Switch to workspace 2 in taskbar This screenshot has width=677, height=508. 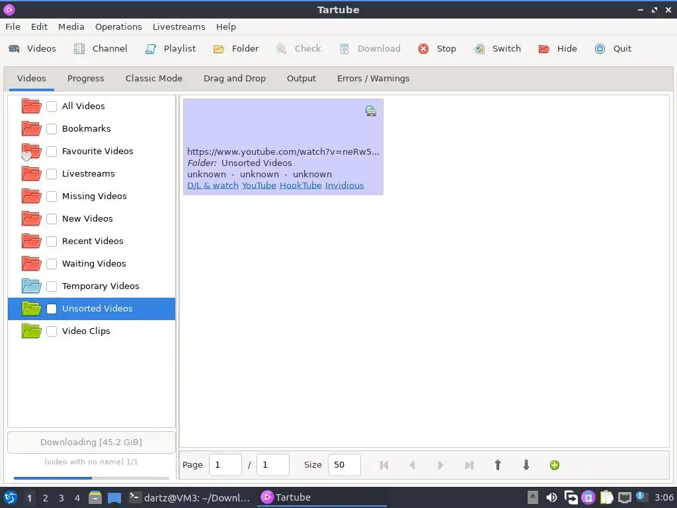pyautogui.click(x=46, y=498)
